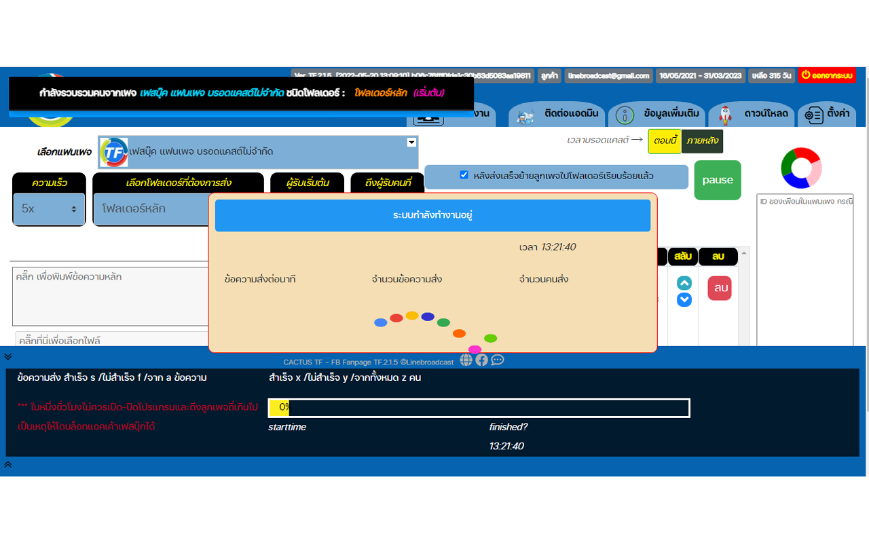Image resolution: width=869 pixels, height=543 pixels.
Task: Click the จำนวนข้อความส่ง label in popup
Action: (407, 279)
